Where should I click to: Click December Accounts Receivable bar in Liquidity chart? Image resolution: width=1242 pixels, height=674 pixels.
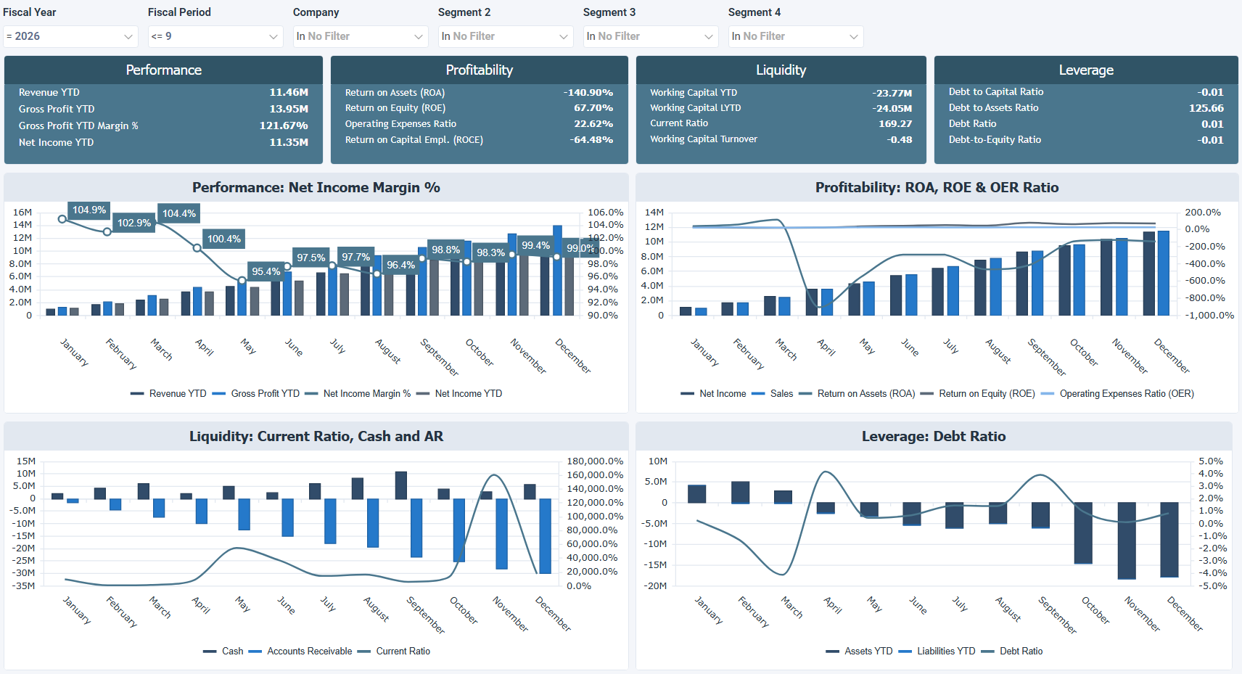pos(545,536)
